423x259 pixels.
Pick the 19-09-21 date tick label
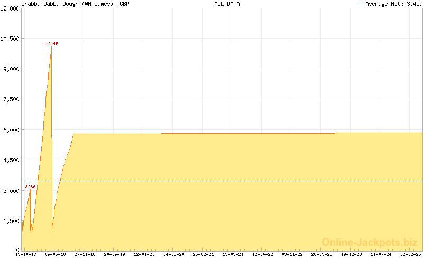(x=233, y=254)
